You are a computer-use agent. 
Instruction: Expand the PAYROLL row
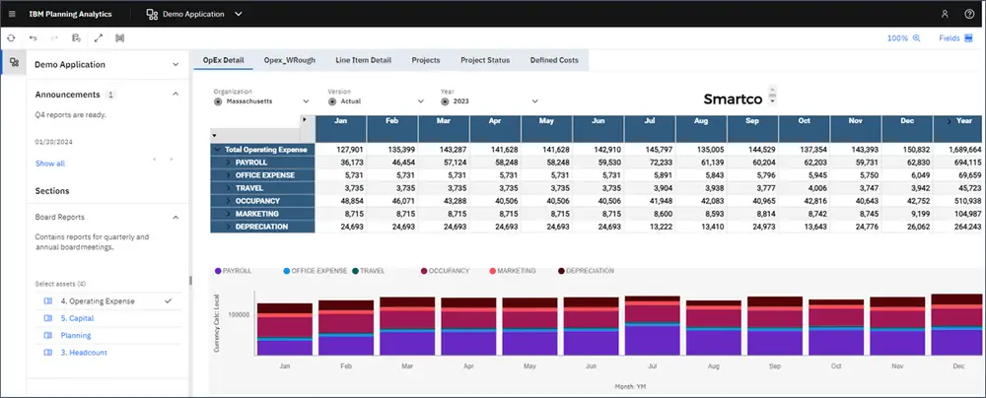229,163
